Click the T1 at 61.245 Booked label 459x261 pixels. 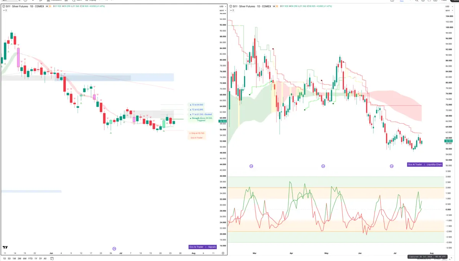coord(201,114)
